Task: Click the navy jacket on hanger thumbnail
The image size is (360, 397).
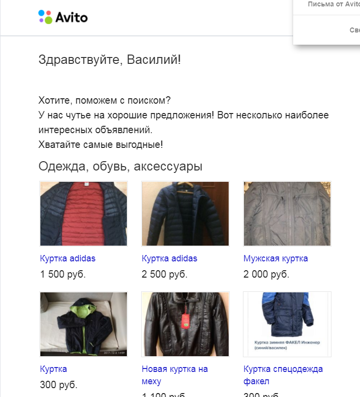Action: [x=185, y=214]
